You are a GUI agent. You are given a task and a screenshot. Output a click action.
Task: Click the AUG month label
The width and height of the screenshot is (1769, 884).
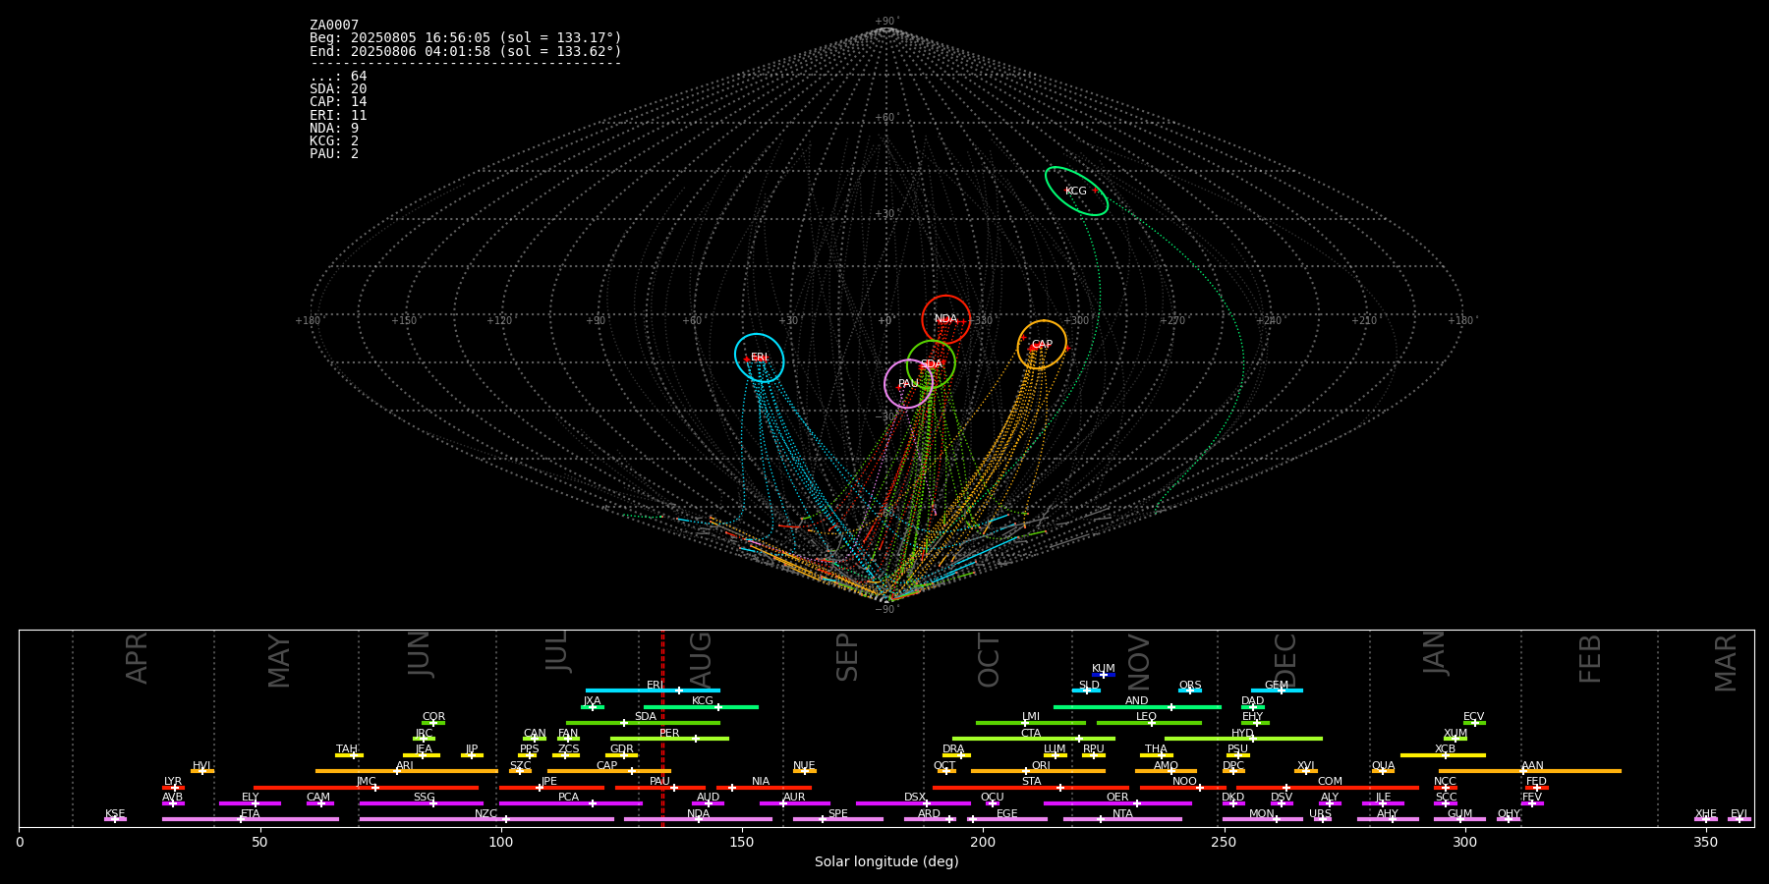tap(701, 658)
